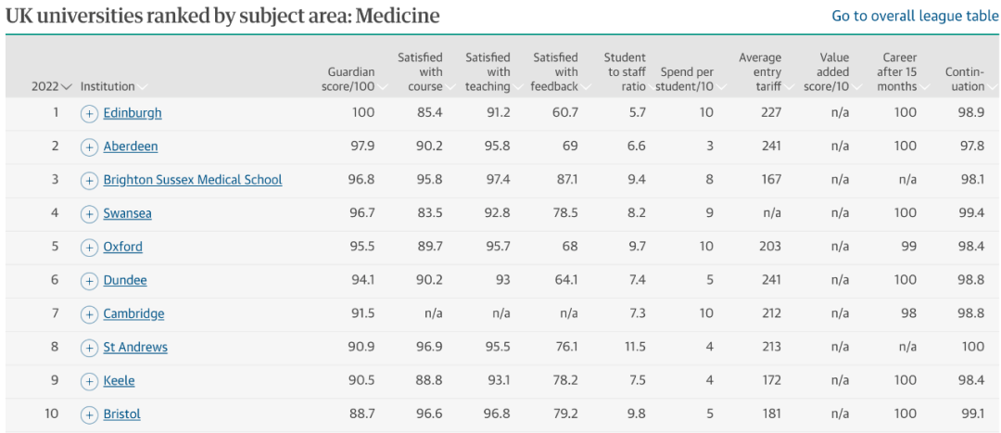Expand the Swansea row plus icon
The image size is (1001, 433).
[x=89, y=214]
